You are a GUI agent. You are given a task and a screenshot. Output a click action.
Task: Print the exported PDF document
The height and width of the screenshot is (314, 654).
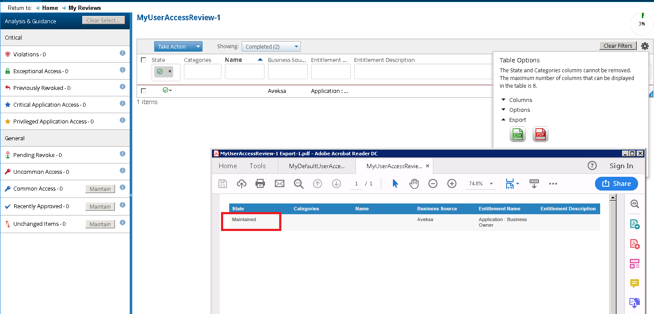coord(260,183)
